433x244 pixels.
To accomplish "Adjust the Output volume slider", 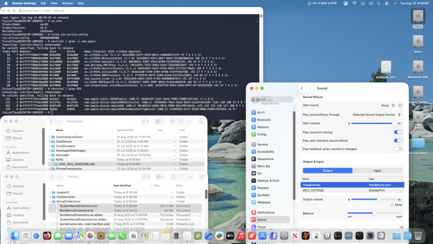I will [374, 199].
